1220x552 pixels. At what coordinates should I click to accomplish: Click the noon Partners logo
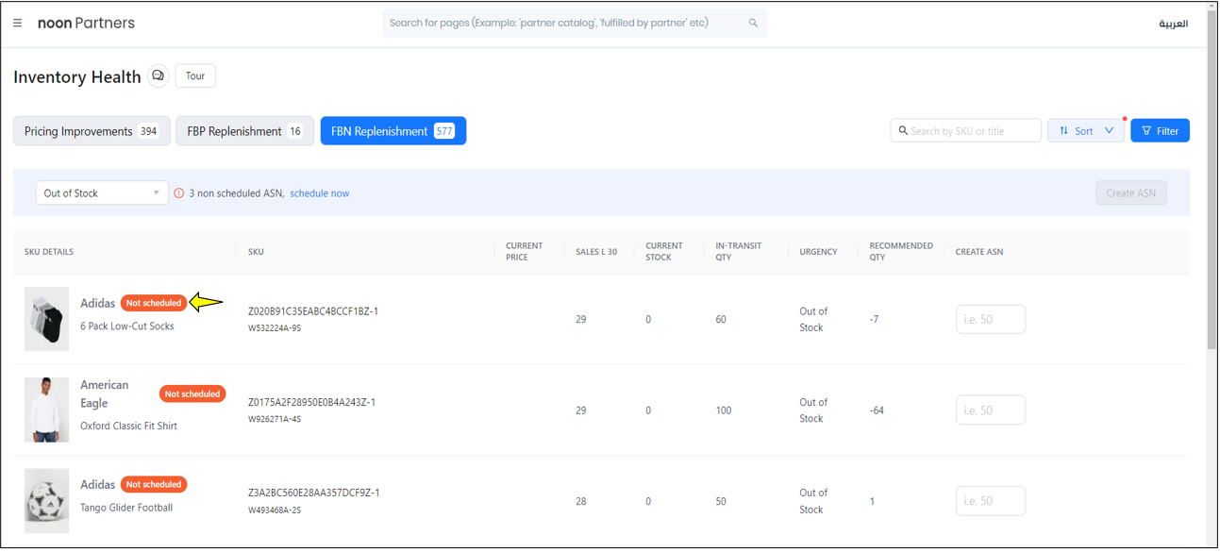[x=86, y=24]
